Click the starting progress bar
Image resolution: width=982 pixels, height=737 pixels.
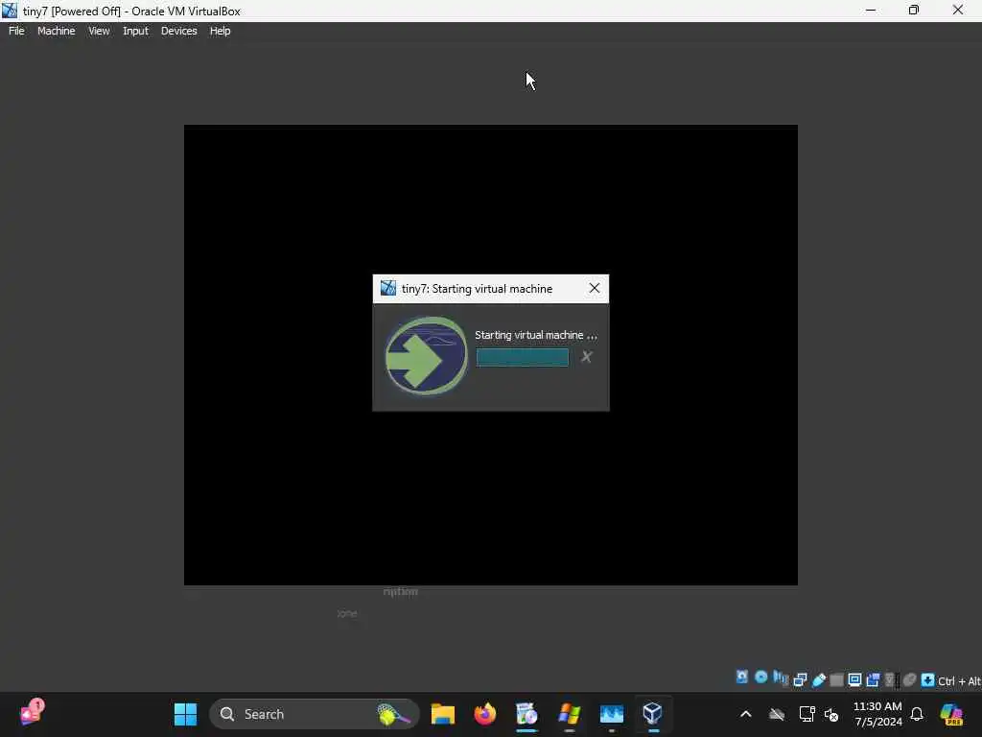523,357
